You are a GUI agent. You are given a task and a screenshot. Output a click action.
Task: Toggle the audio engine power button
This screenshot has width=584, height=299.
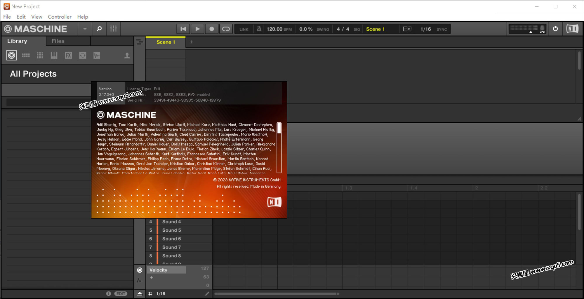coord(555,29)
